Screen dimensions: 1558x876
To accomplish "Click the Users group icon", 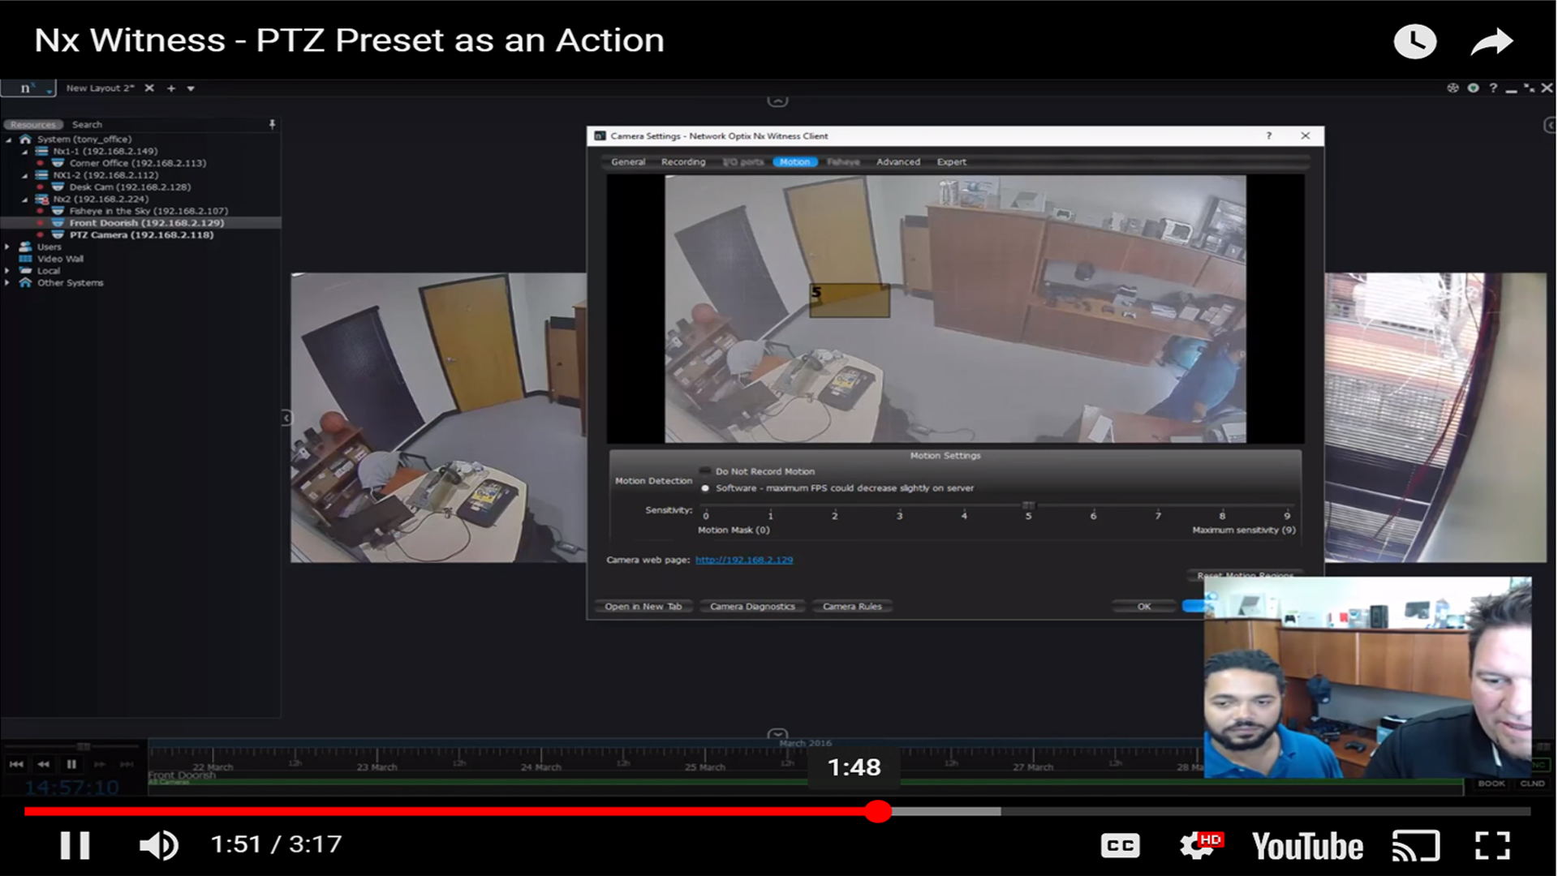I will pos(25,247).
